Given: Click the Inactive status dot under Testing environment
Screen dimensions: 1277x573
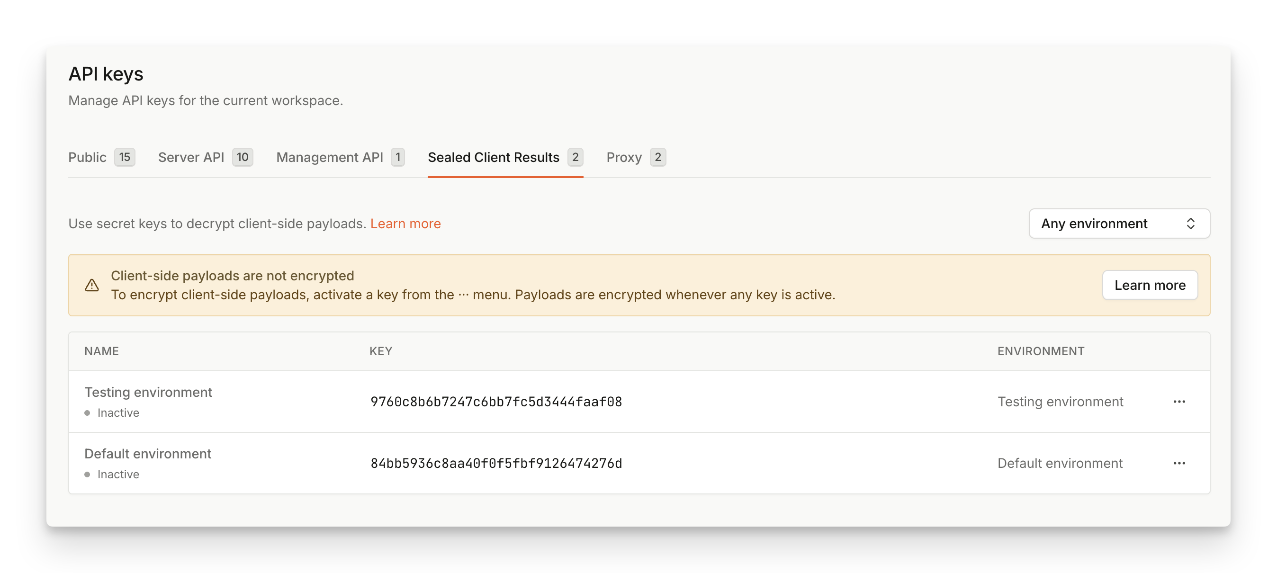Looking at the screenshot, I should coord(87,413).
